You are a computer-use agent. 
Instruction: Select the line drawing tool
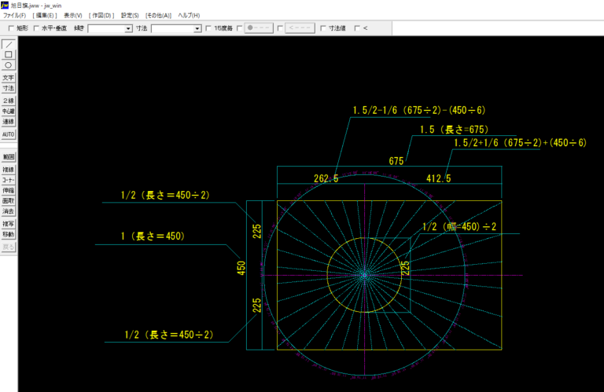8,45
